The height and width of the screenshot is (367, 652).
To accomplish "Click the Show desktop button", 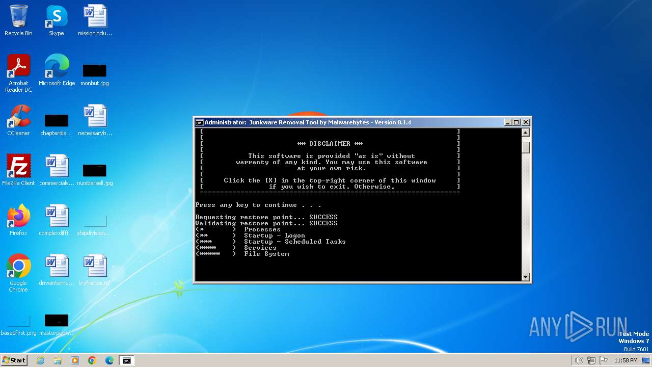I will coord(646,360).
